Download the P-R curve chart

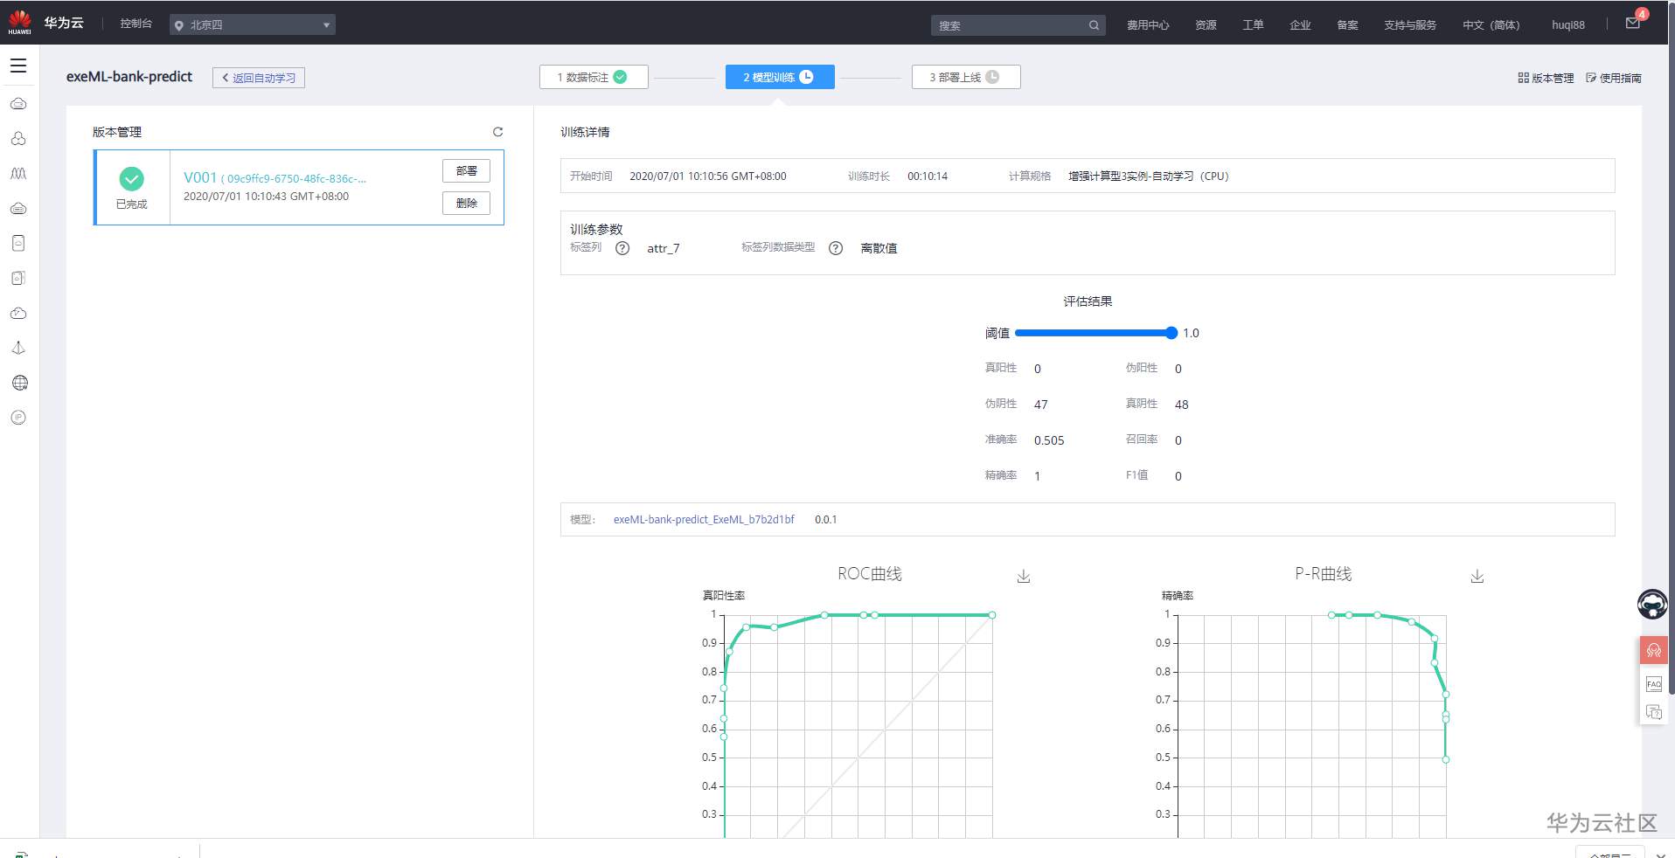pos(1477,577)
